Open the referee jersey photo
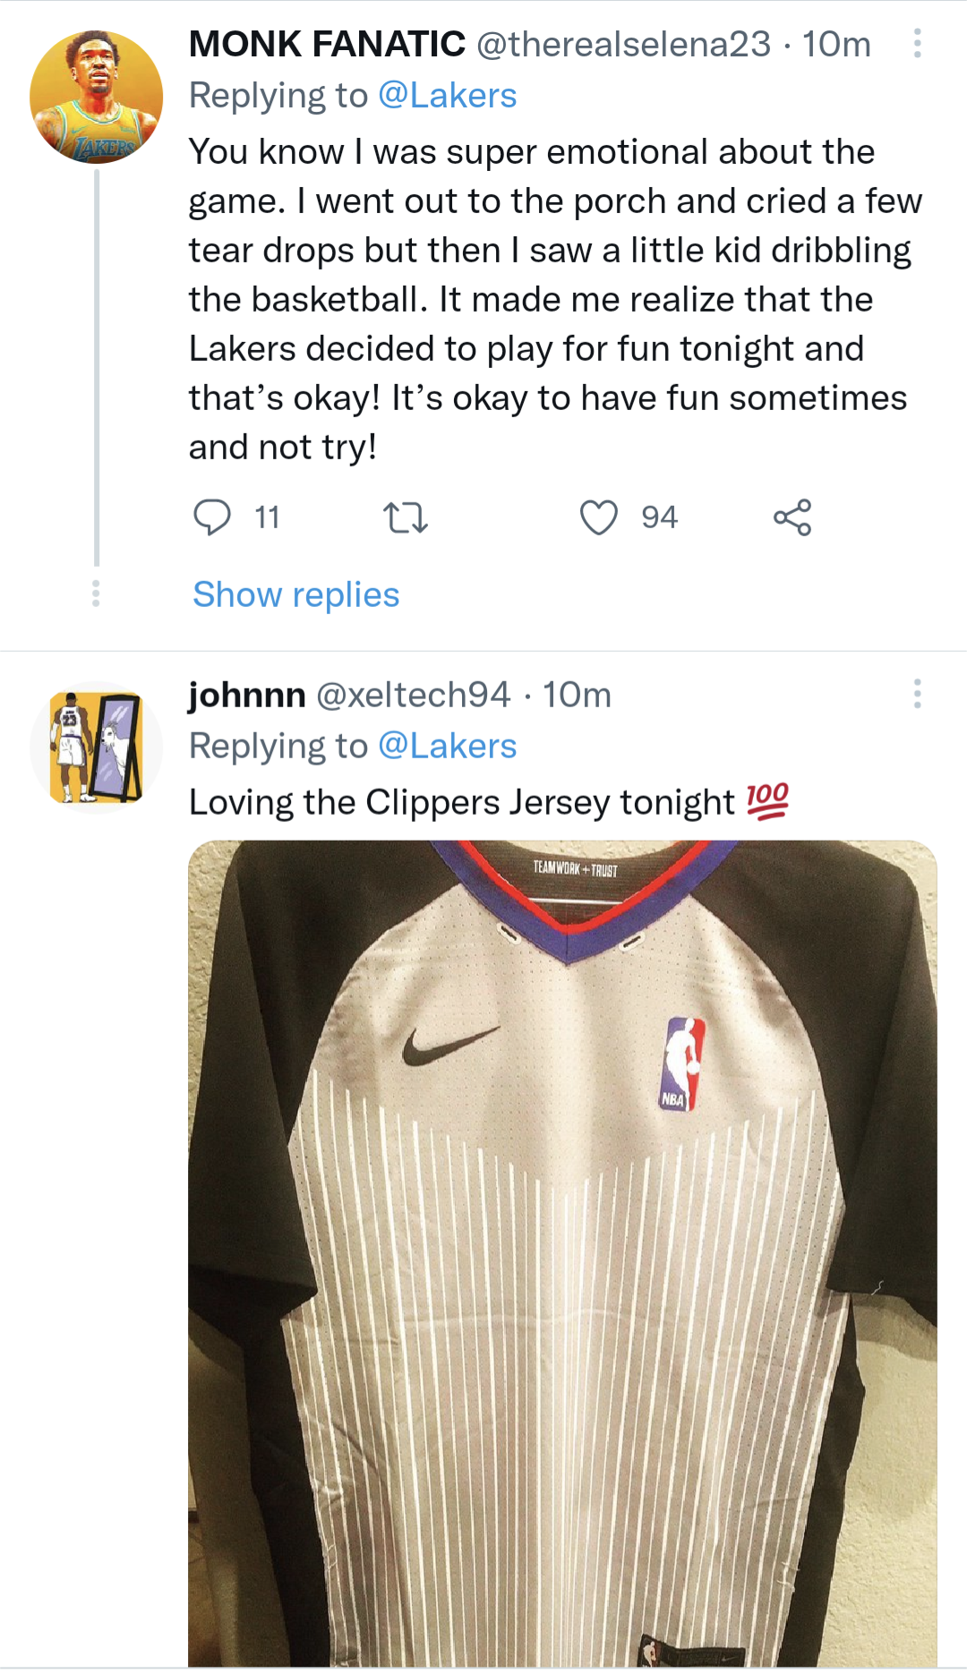 (x=562, y=1253)
